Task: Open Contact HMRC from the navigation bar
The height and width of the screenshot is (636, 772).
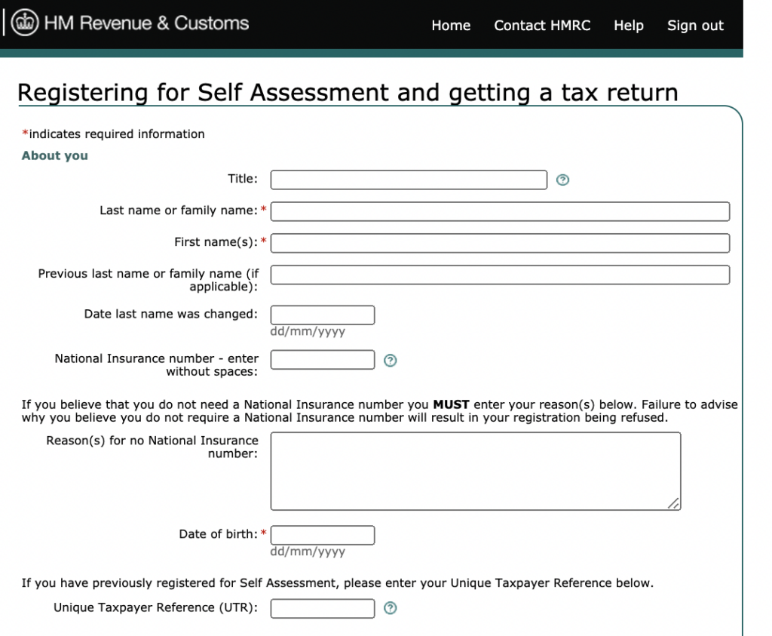Action: 542,25
